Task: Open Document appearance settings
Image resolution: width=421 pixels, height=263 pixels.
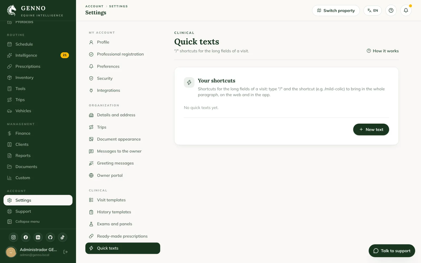Action: tap(123, 139)
